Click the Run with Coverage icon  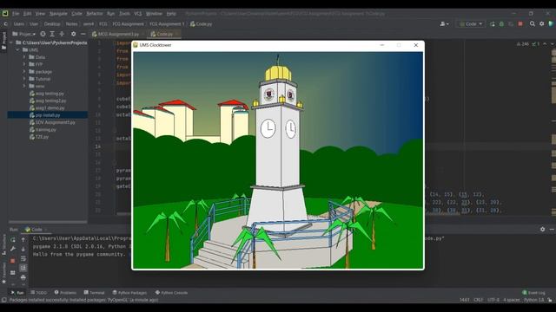[x=511, y=23]
